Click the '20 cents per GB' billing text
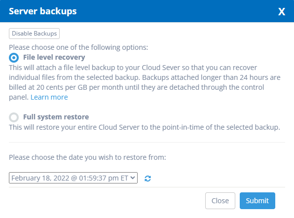Viewport: 294px width, 218px height. point(62,87)
